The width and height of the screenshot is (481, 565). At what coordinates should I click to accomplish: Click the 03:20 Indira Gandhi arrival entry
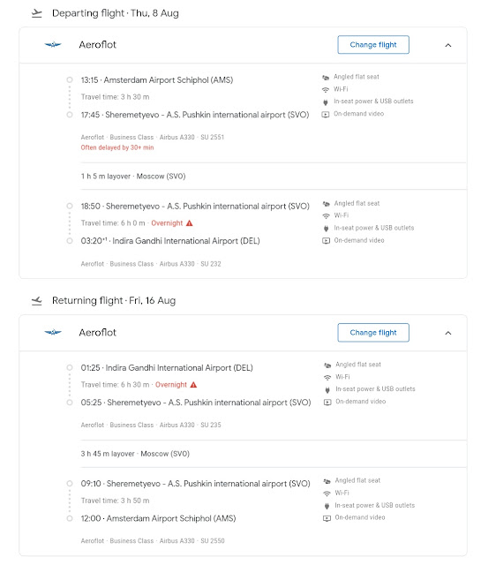[170, 241]
